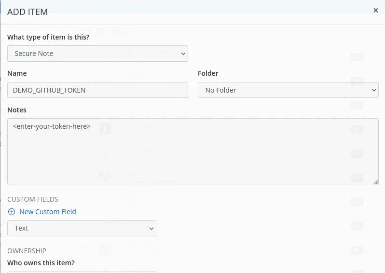Add a New Custom Field

point(48,212)
